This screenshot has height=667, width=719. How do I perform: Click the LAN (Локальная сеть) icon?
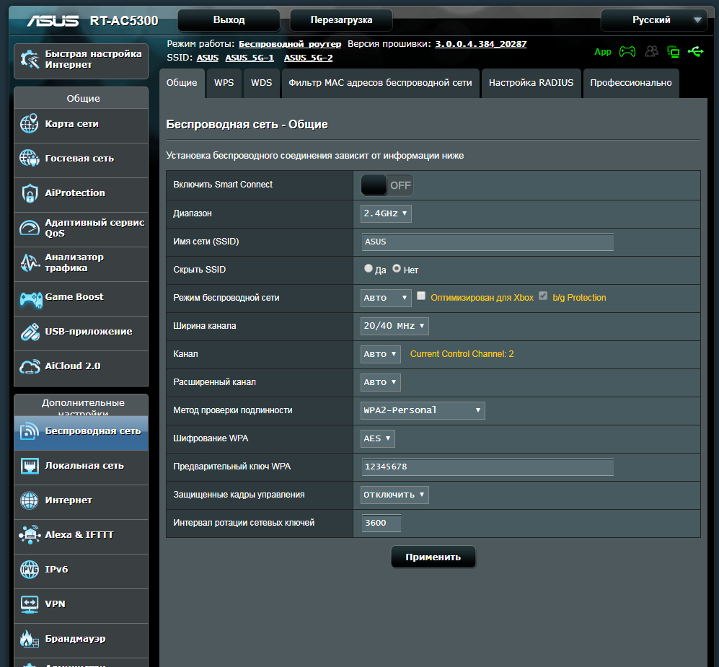point(30,466)
